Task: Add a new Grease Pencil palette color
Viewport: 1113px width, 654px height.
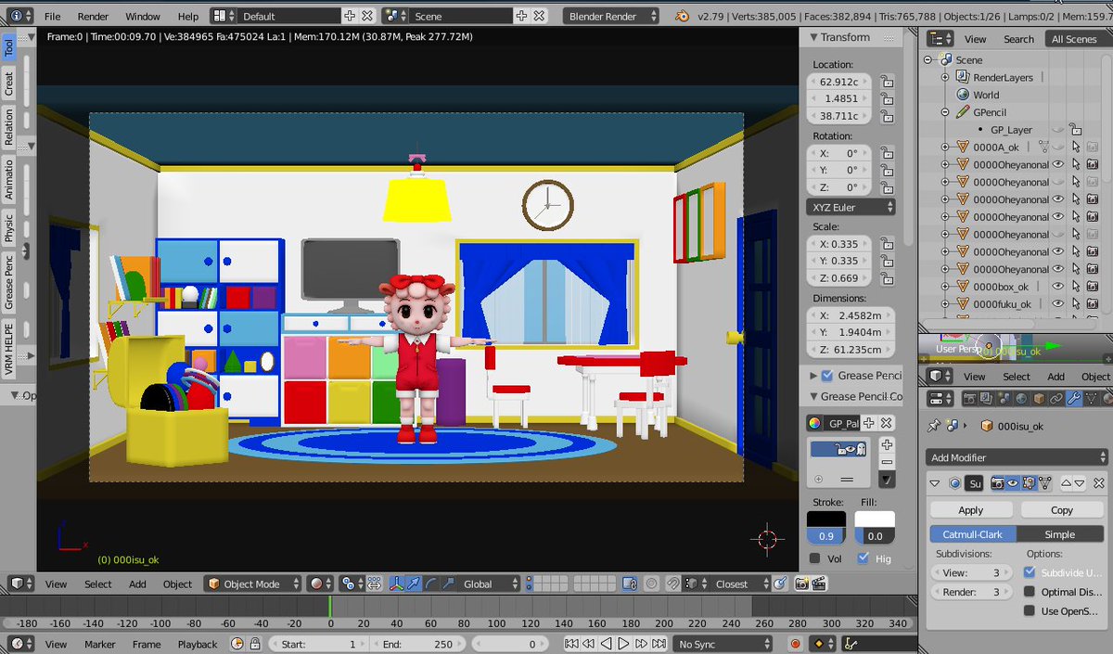Action: tap(887, 446)
